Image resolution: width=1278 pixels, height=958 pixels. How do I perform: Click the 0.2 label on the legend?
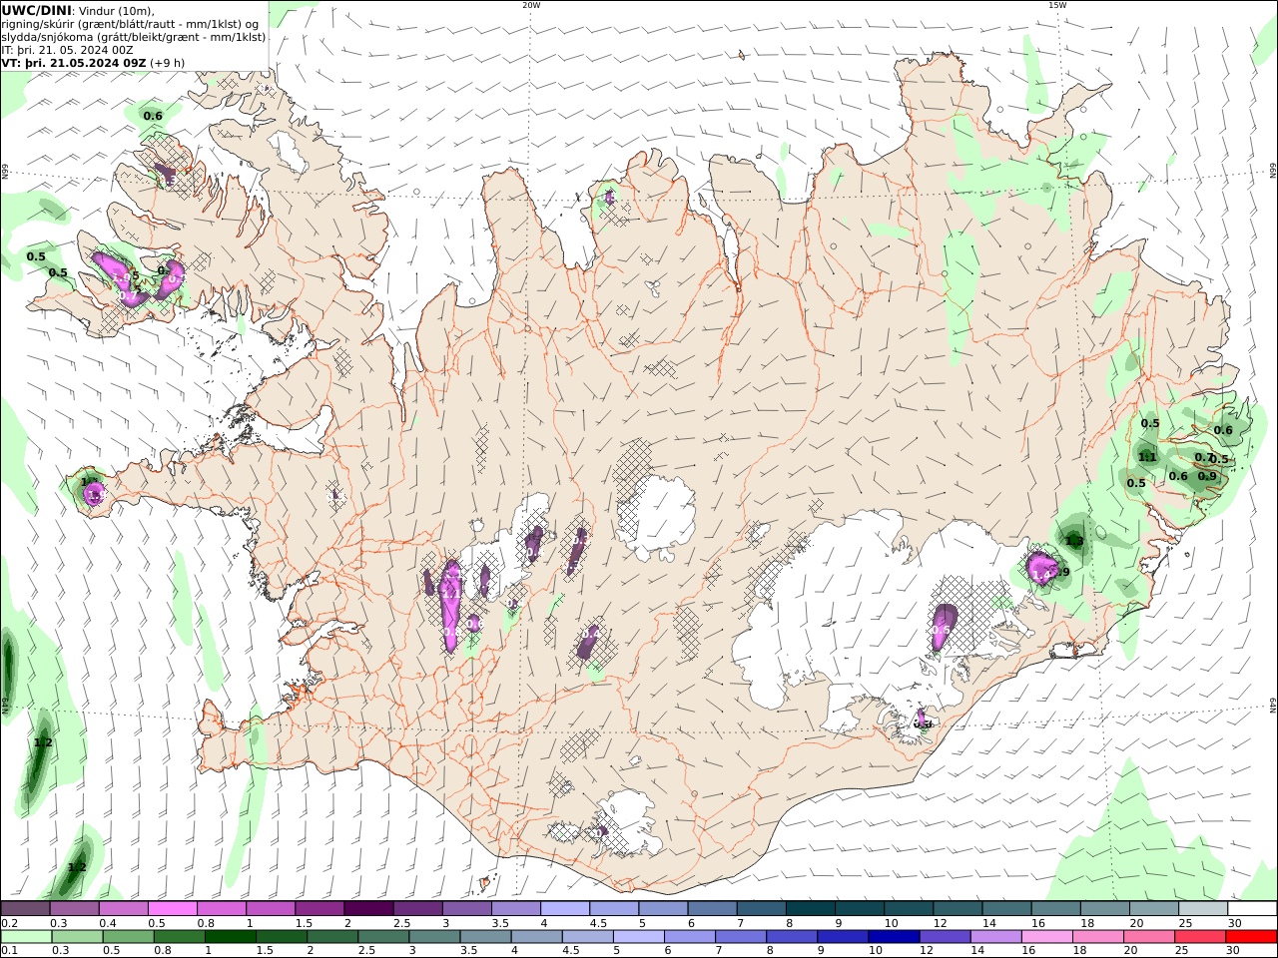(x=8, y=923)
